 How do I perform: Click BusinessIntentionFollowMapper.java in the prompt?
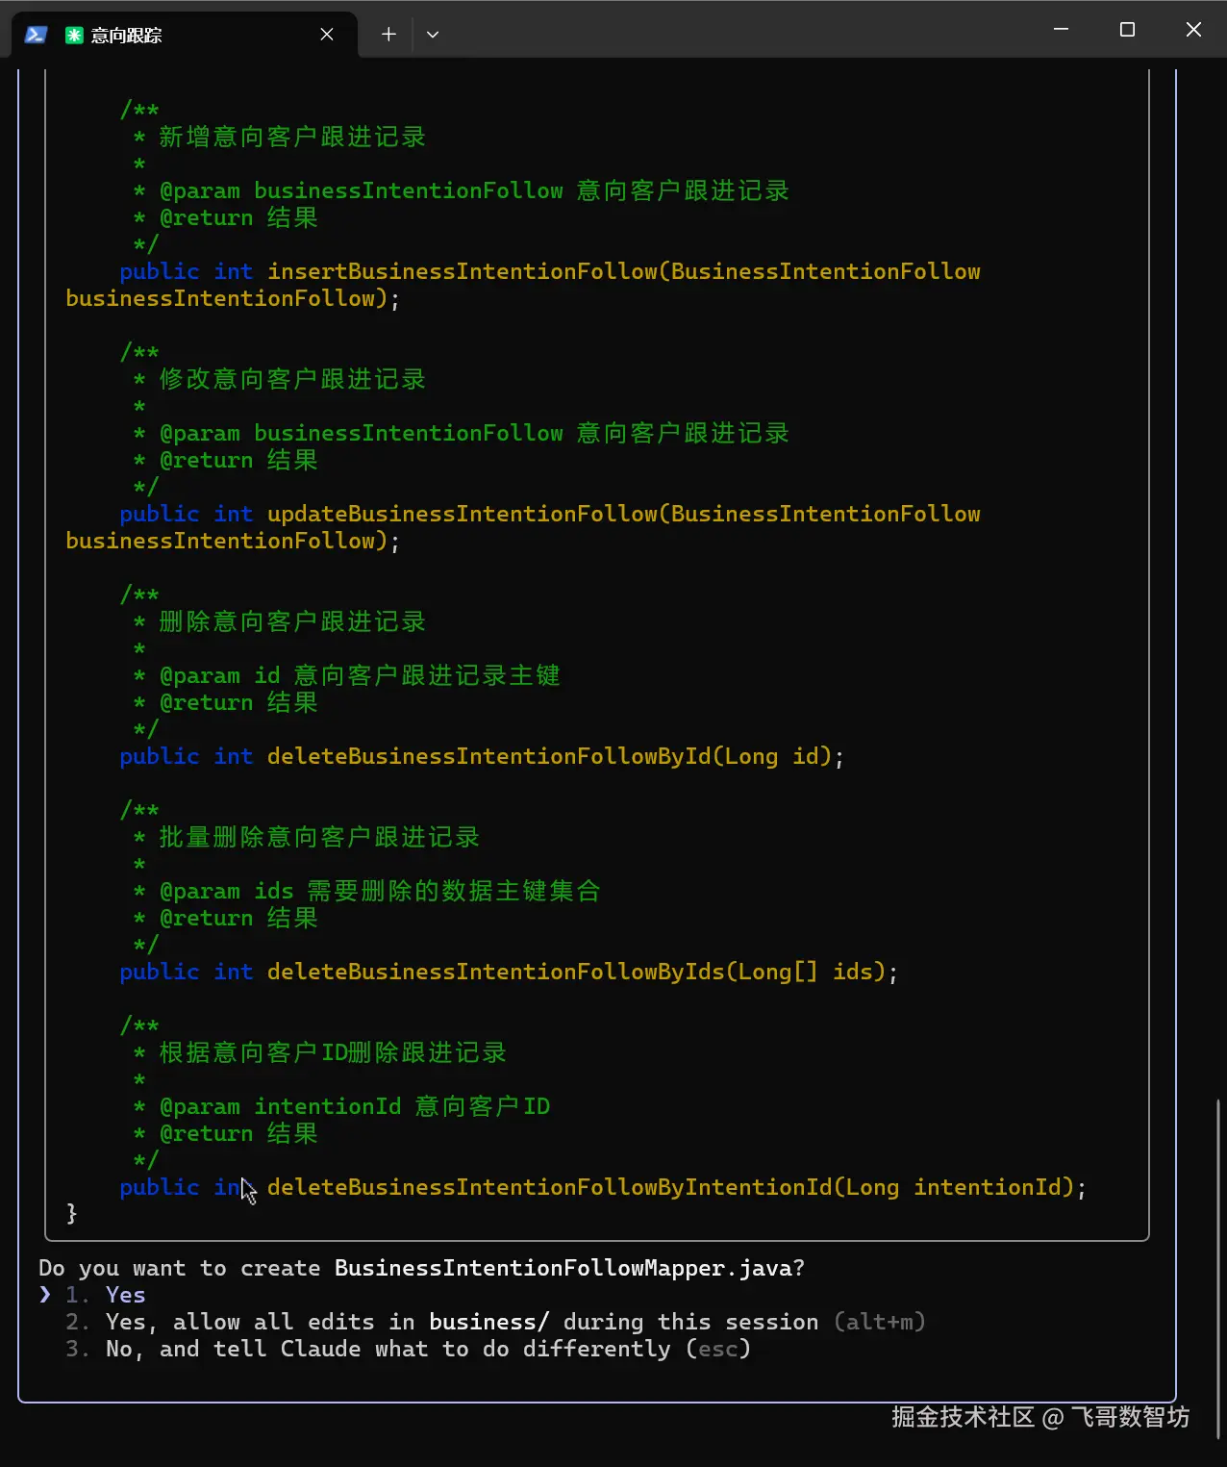[x=563, y=1268]
